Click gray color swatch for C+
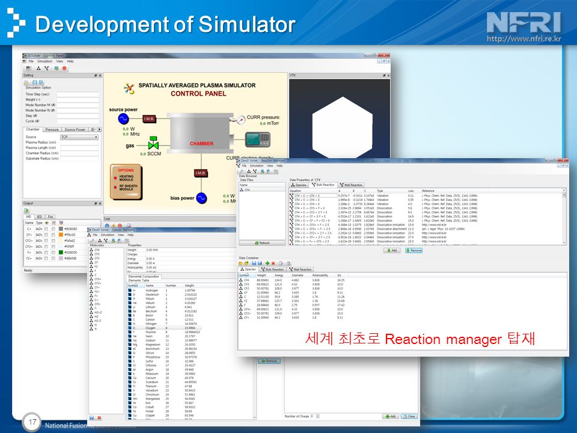This screenshot has height=433, width=577. pos(61,229)
